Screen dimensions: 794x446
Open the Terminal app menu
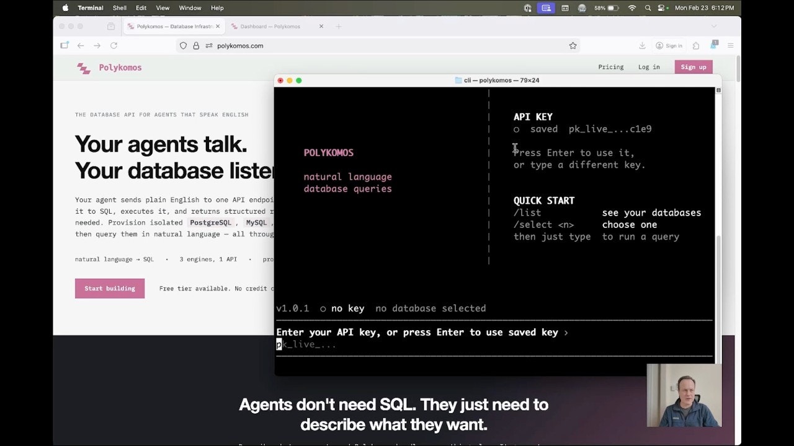point(91,8)
